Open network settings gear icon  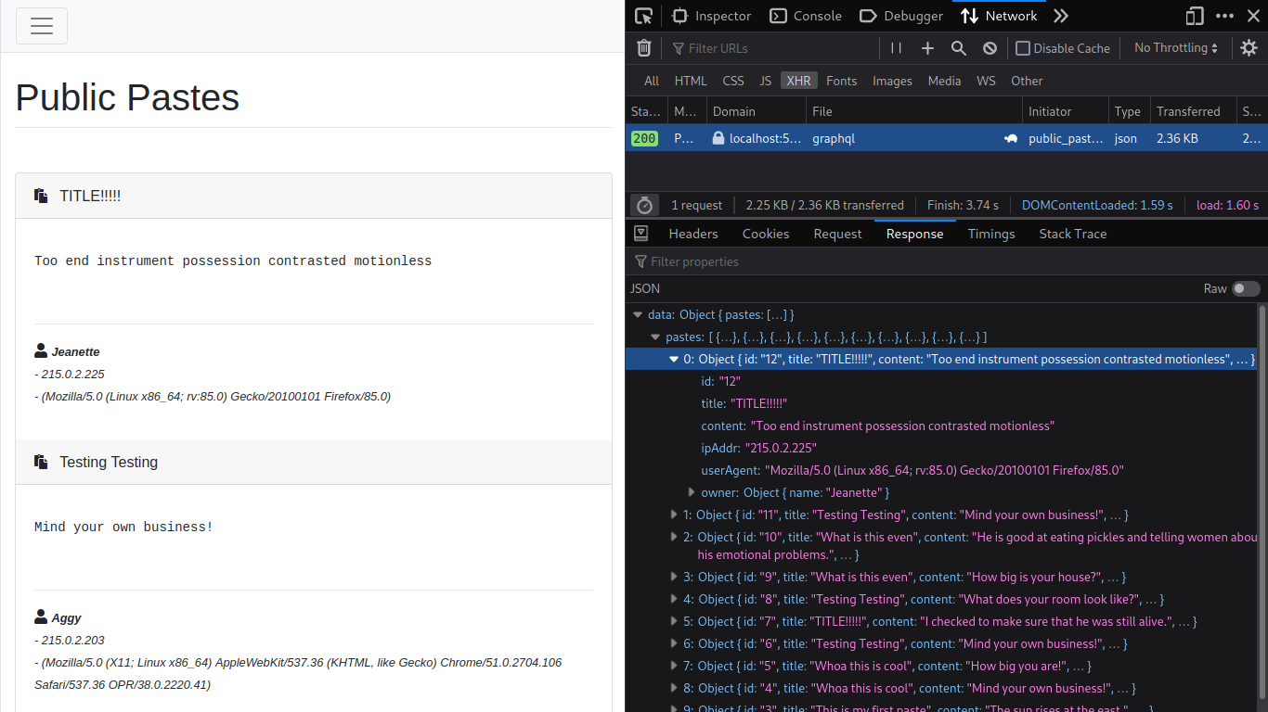1249,48
